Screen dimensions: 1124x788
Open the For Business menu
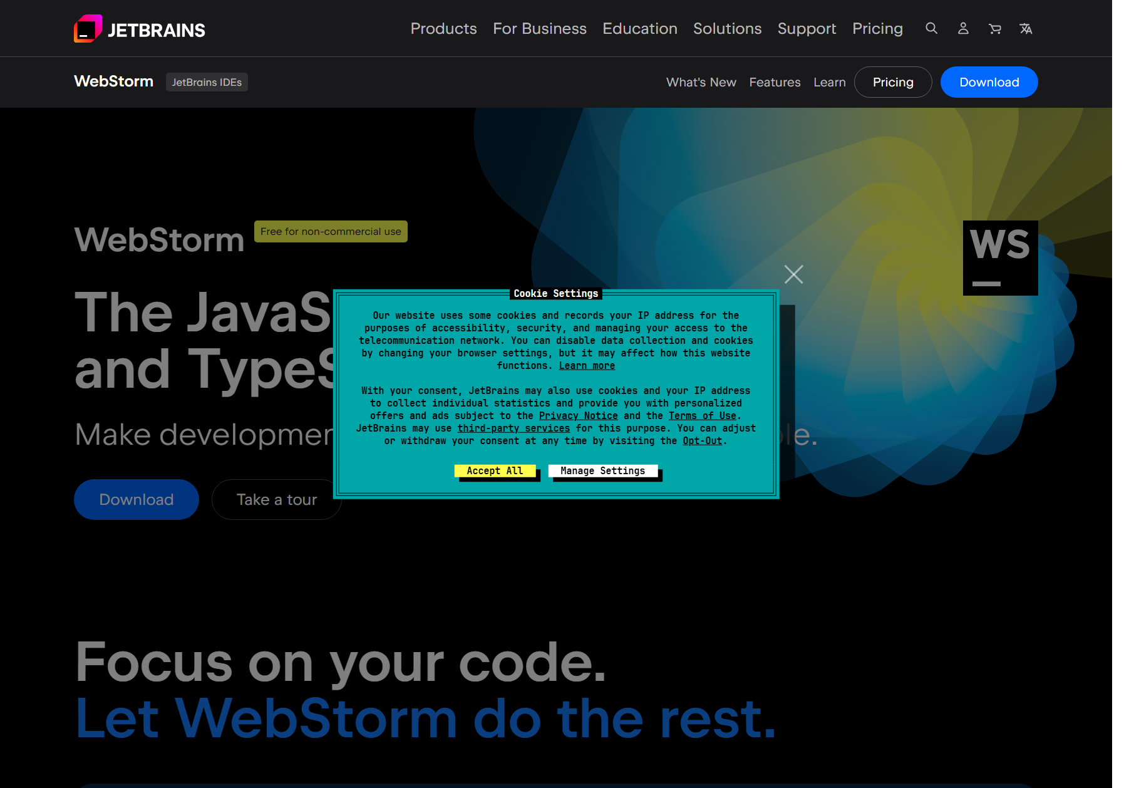pos(540,29)
